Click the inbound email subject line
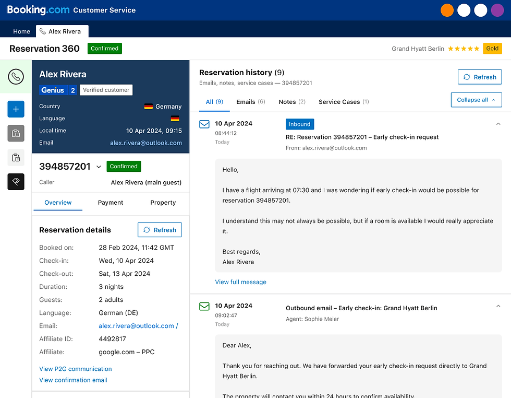This screenshot has width=511, height=398. [362, 137]
